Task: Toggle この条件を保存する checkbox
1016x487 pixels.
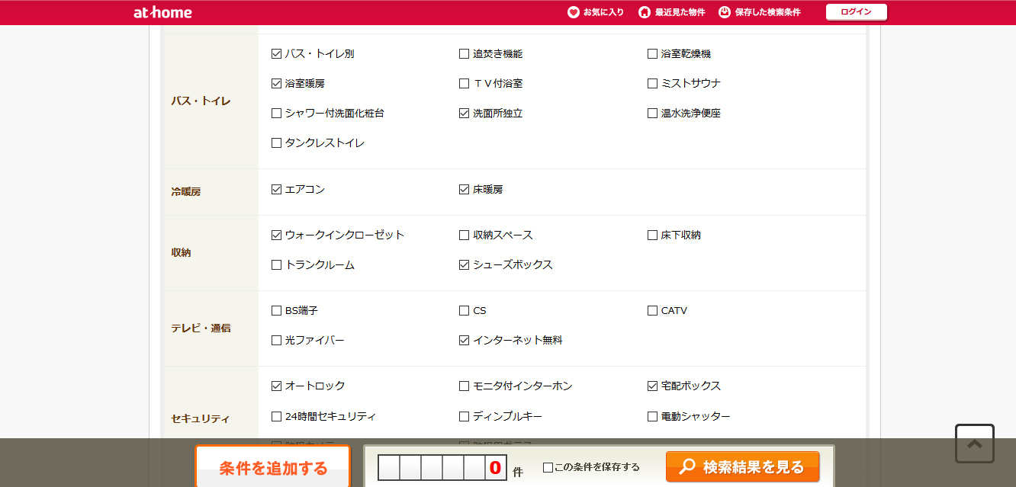Action: (x=548, y=467)
